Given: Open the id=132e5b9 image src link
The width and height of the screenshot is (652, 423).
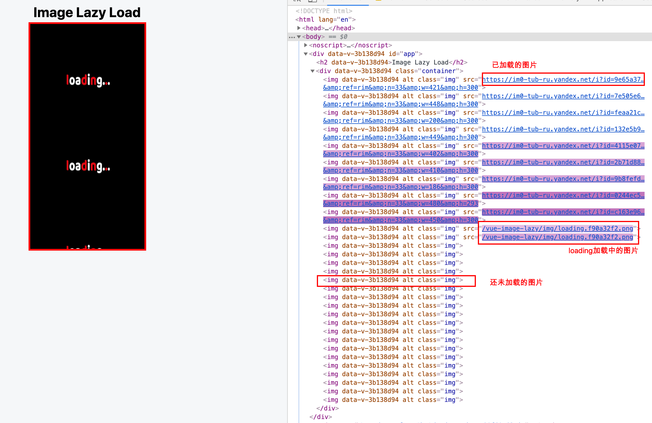Looking at the screenshot, I should [x=562, y=129].
